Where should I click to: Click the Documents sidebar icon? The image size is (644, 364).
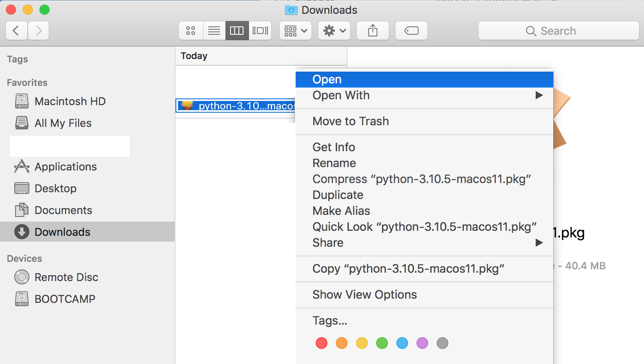click(x=22, y=210)
